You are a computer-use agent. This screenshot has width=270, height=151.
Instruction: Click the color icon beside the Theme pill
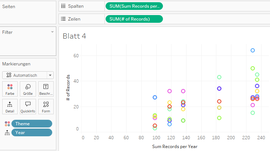point(7,124)
